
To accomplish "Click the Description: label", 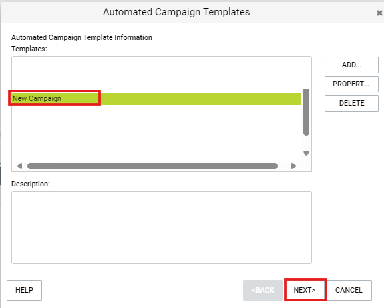I will (x=31, y=184).
